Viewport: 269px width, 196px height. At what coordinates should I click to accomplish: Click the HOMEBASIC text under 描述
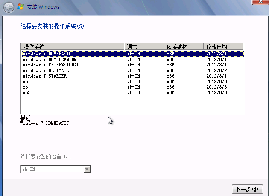57,123
